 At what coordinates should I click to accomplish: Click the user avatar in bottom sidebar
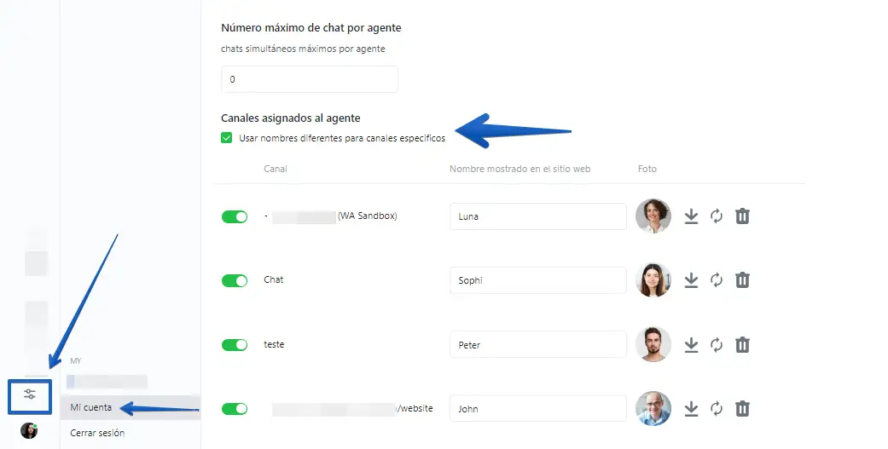coord(29,431)
